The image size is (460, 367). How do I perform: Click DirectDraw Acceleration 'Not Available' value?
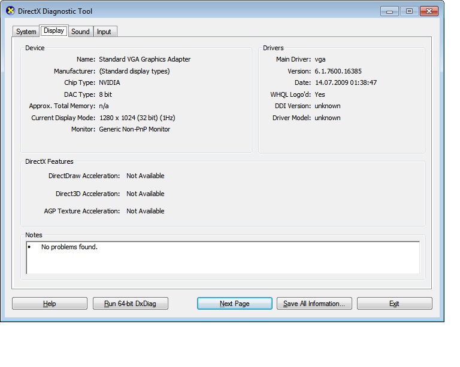coord(145,176)
